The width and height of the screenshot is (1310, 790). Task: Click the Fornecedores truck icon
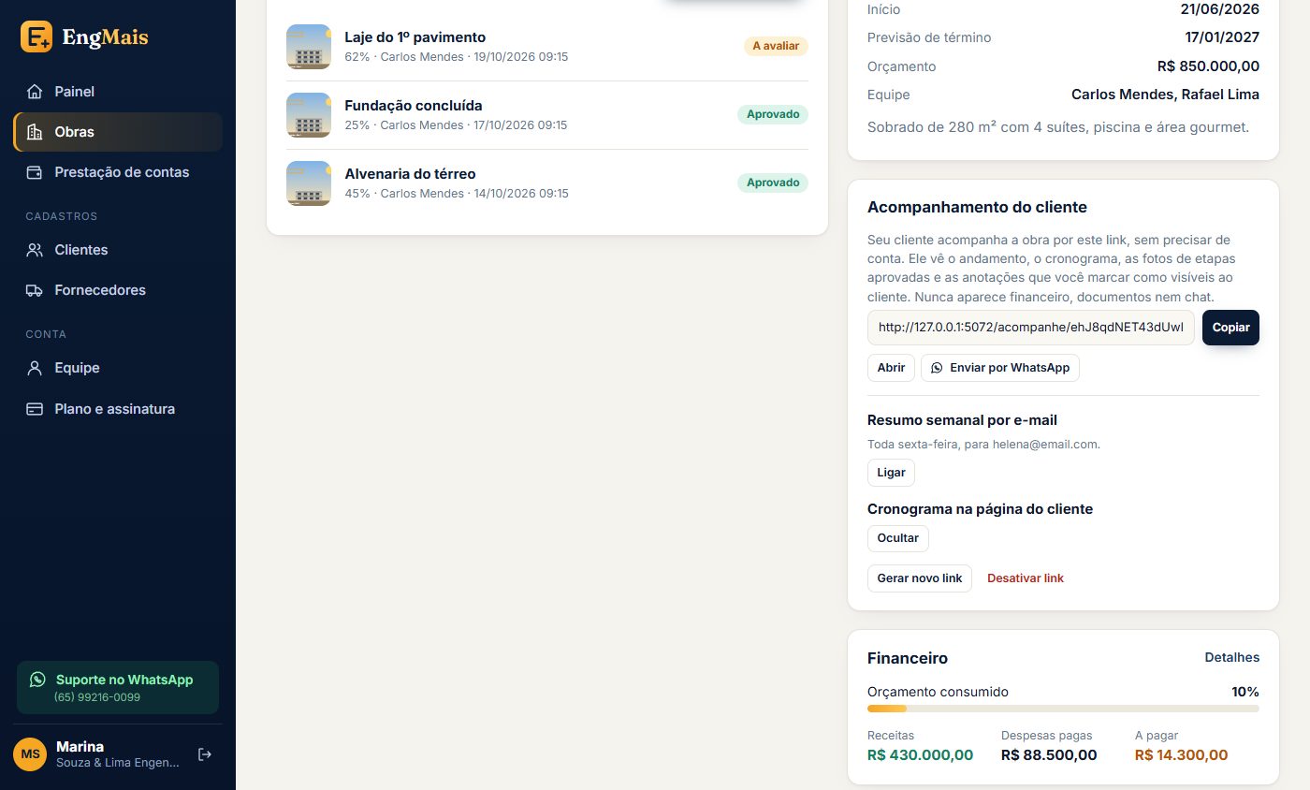[x=35, y=290]
